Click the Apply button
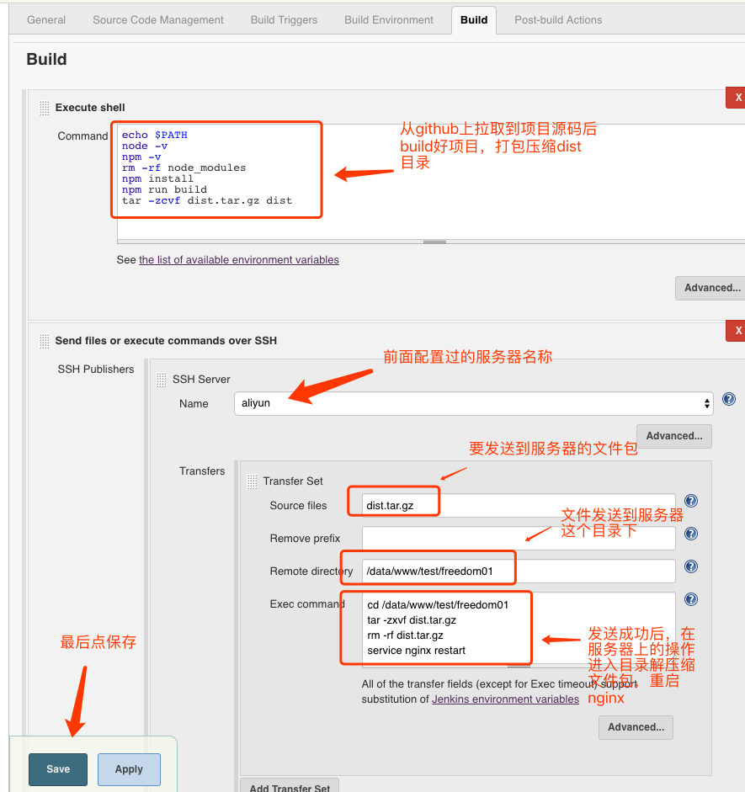 click(x=128, y=768)
